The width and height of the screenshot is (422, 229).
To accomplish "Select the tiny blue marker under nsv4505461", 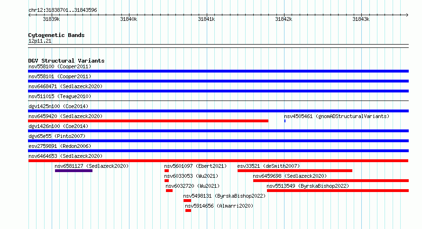I will tap(285, 121).
